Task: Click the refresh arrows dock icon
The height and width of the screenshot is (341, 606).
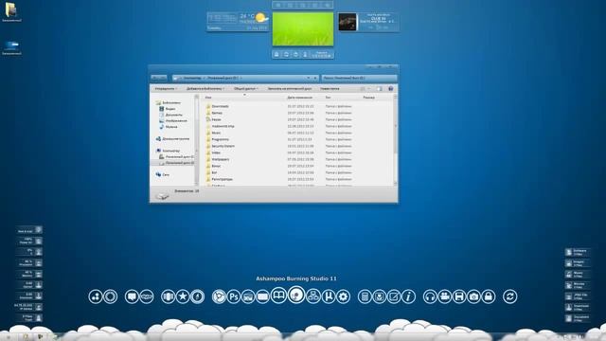Action: [x=510, y=296]
